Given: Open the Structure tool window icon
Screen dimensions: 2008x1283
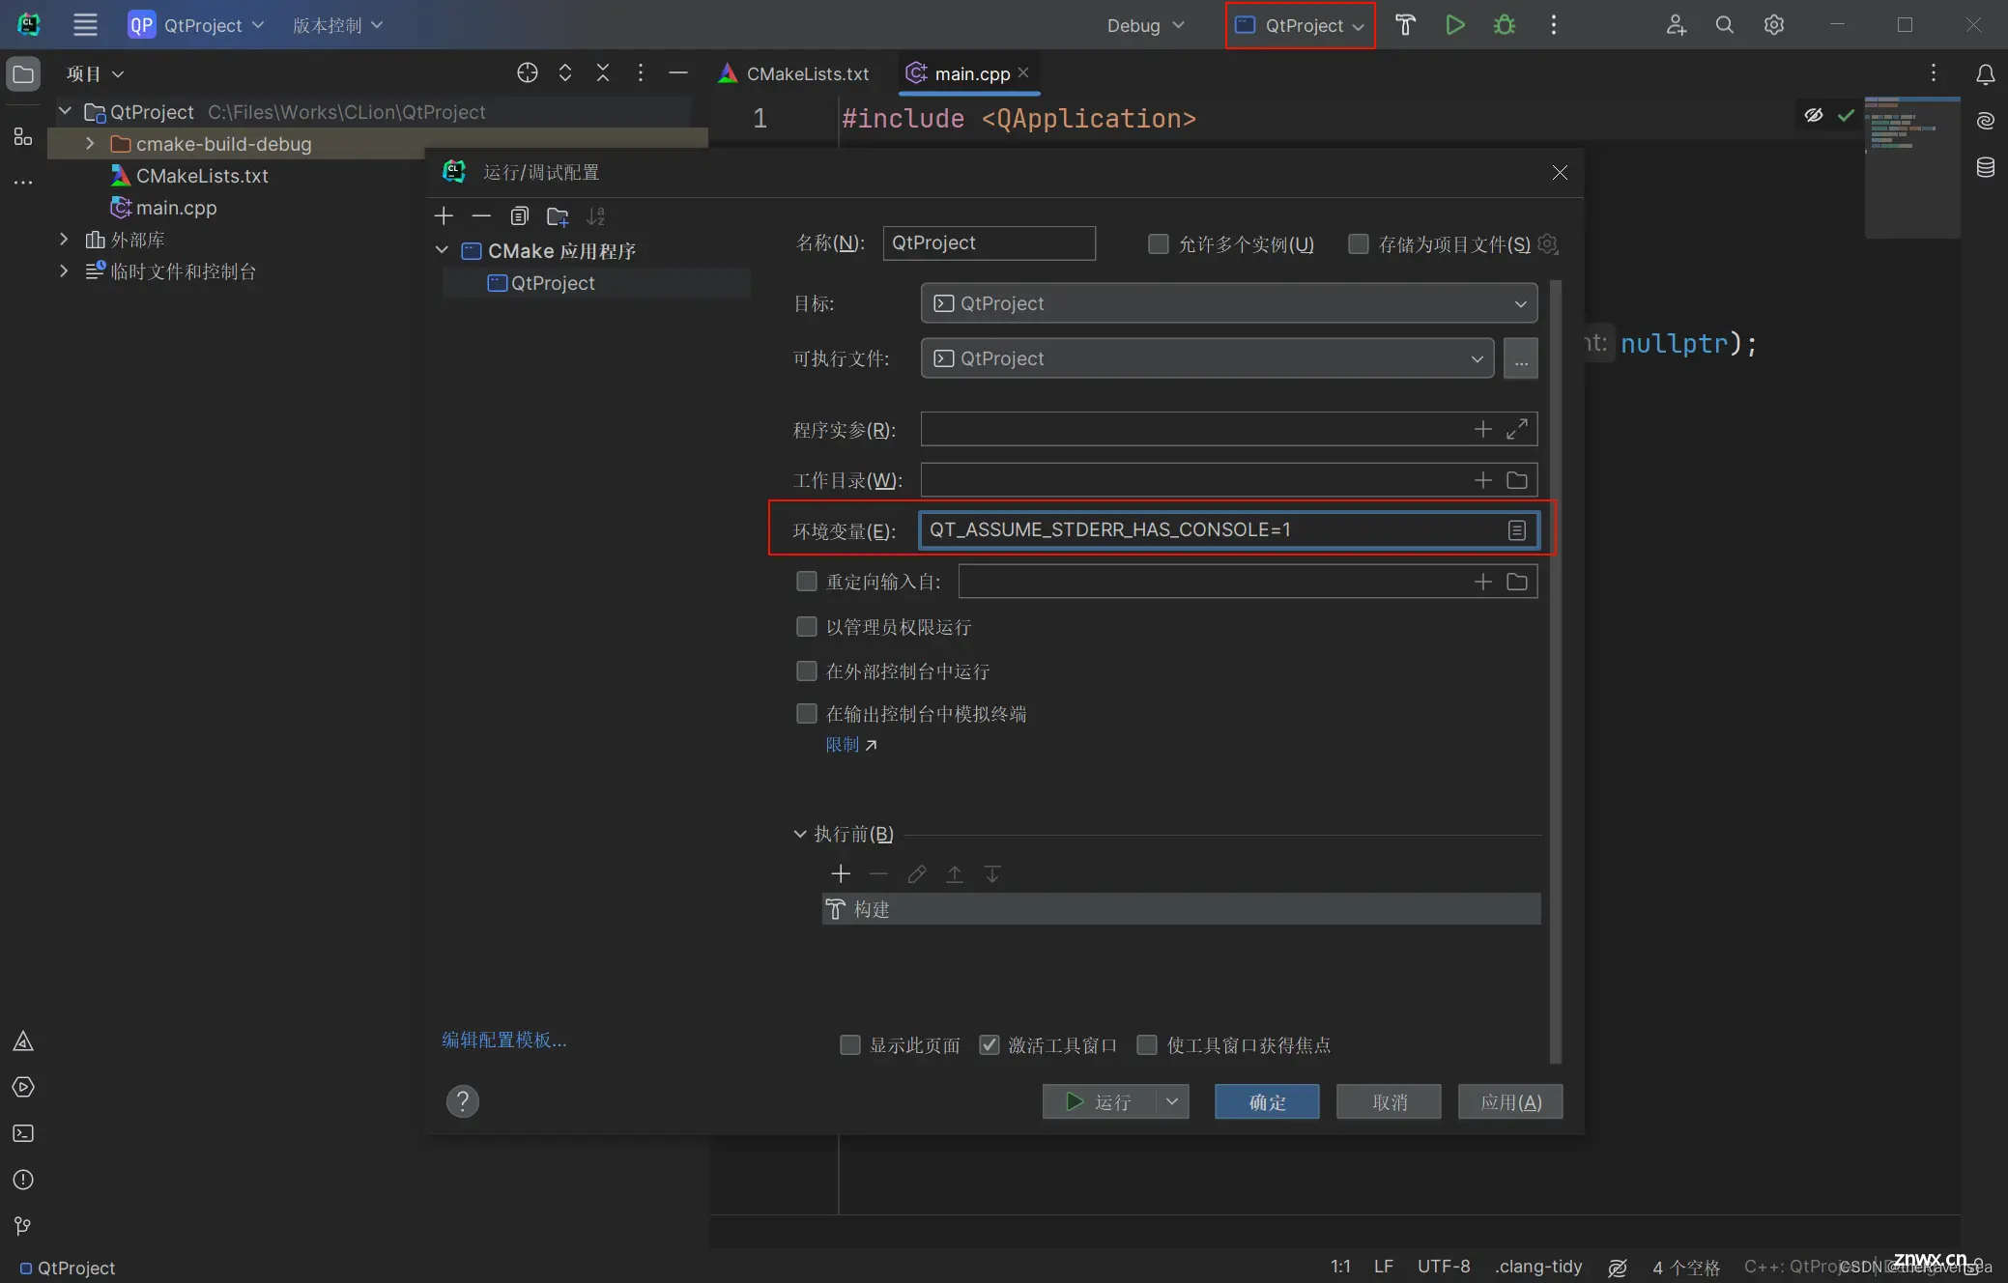Looking at the screenshot, I should [x=23, y=136].
